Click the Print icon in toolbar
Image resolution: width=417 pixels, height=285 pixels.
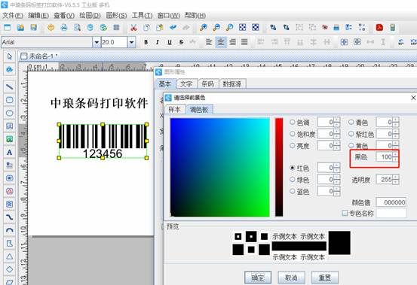[64, 27]
